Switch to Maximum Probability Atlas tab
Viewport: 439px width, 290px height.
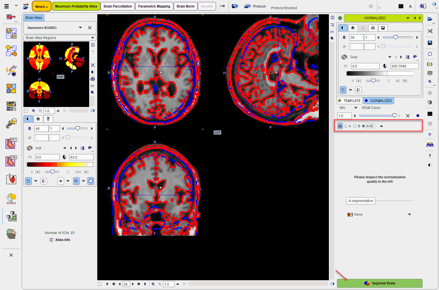76,6
